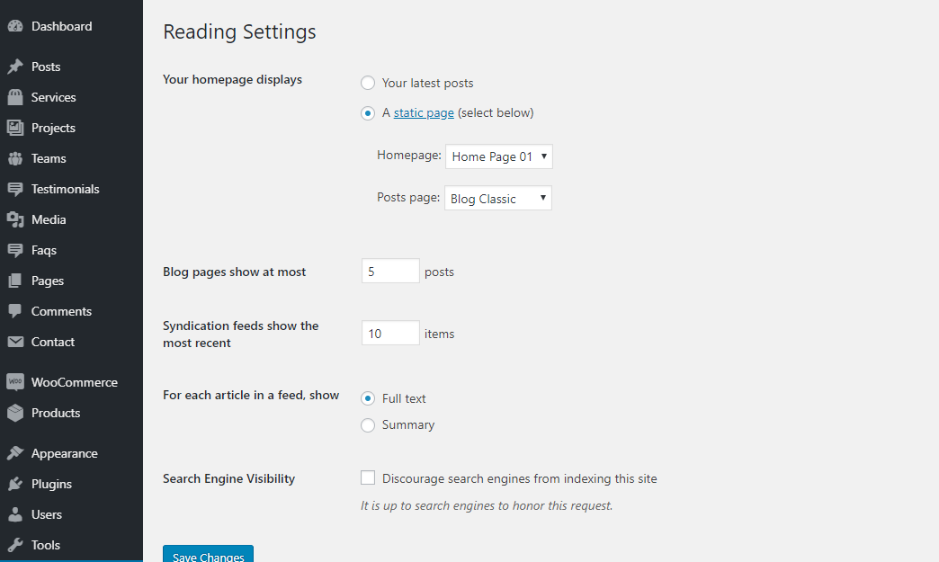Expand the Posts page dropdown
This screenshot has height=562, width=939.
pyautogui.click(x=497, y=198)
